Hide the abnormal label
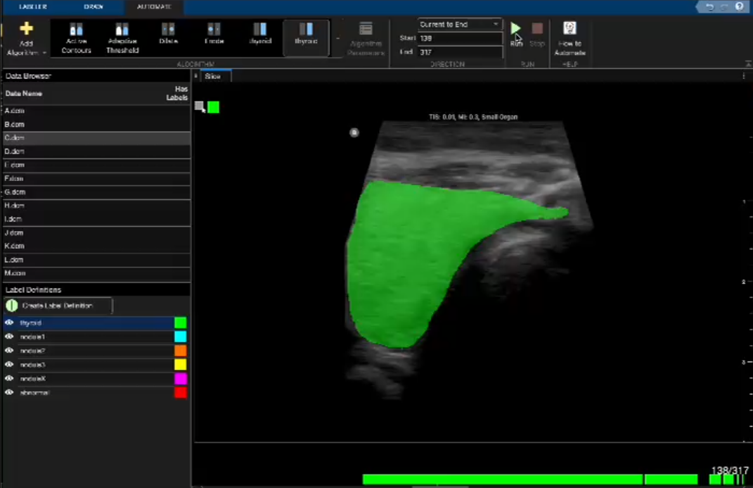The height and width of the screenshot is (488, 753). coord(9,392)
